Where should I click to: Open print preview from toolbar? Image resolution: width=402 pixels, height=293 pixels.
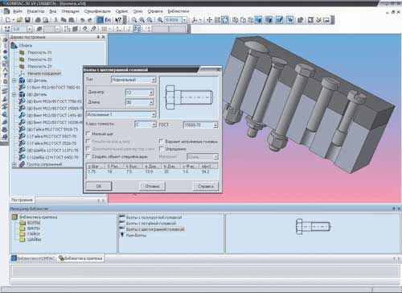(46, 19)
